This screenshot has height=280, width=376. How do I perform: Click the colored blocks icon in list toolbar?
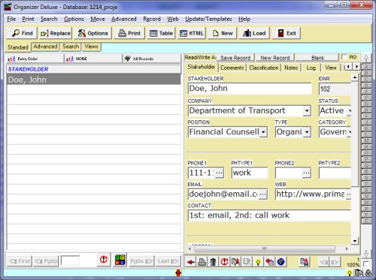tap(120, 260)
